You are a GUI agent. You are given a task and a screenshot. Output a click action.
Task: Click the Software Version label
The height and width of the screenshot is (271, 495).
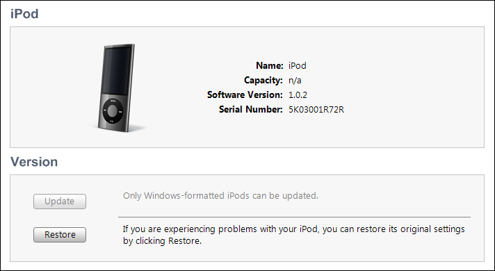pos(245,95)
